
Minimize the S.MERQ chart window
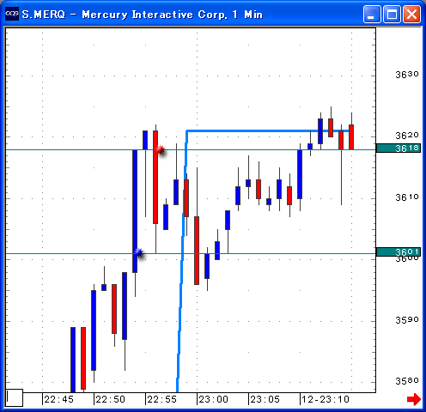coord(372,14)
